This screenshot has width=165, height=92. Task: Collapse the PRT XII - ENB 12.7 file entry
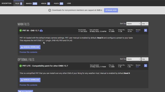click(145, 30)
